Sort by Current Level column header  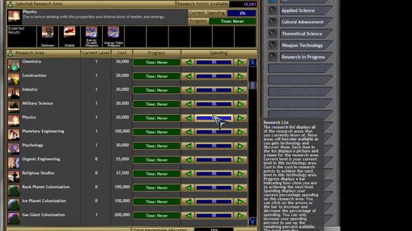[x=96, y=53]
